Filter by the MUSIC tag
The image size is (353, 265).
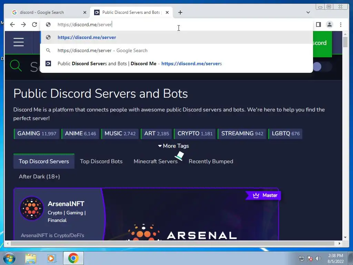click(x=120, y=134)
